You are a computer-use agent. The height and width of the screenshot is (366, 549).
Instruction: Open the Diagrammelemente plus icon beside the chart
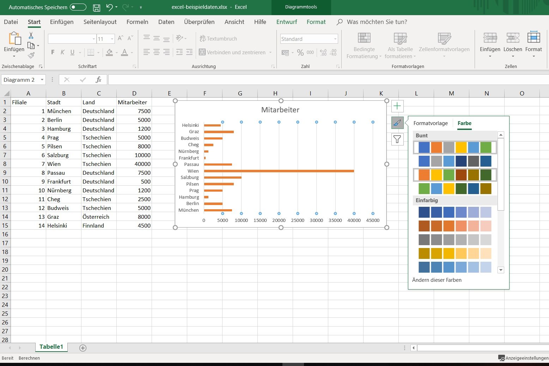[397, 106]
